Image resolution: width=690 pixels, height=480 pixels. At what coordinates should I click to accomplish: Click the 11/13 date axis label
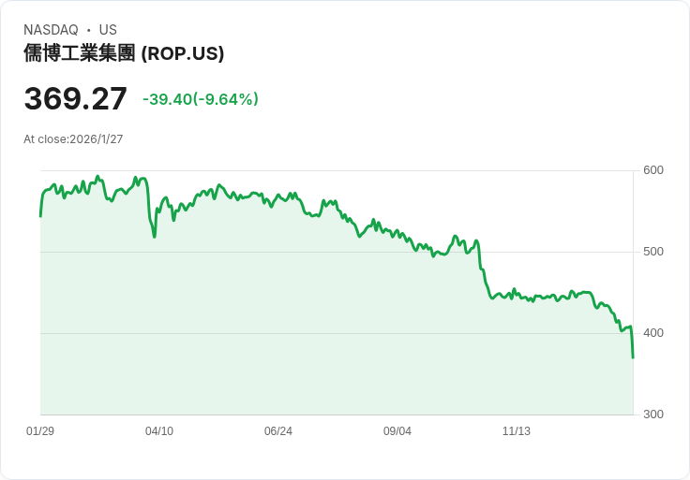[517, 431]
